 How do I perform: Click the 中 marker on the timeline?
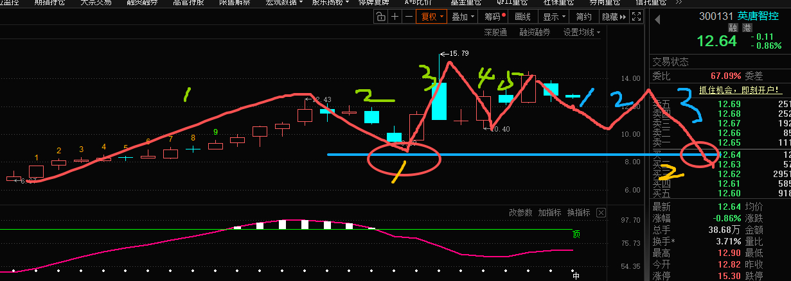coord(576,276)
